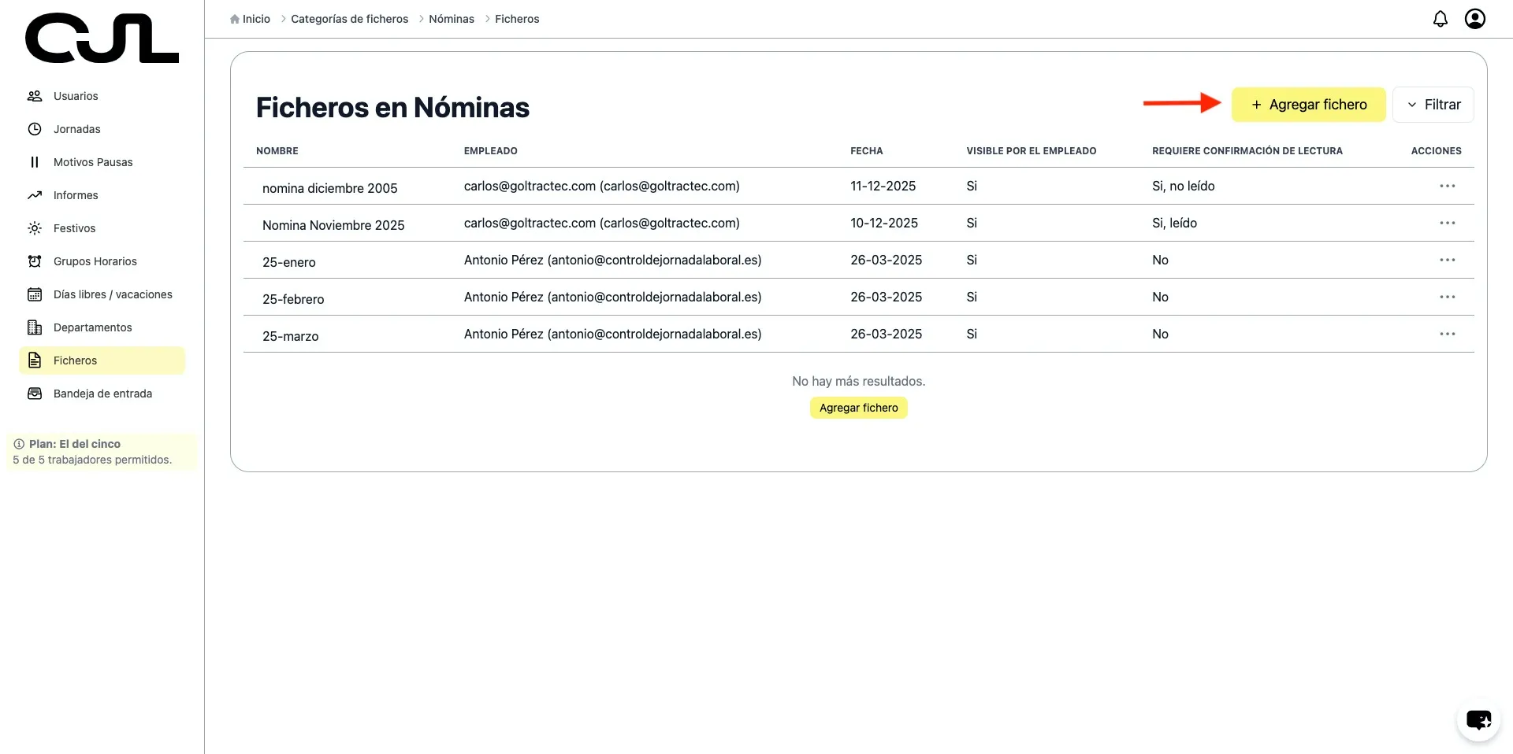Navigate to Categorías de ficheros breadcrumb
Image resolution: width=1513 pixels, height=754 pixels.
[x=349, y=19]
